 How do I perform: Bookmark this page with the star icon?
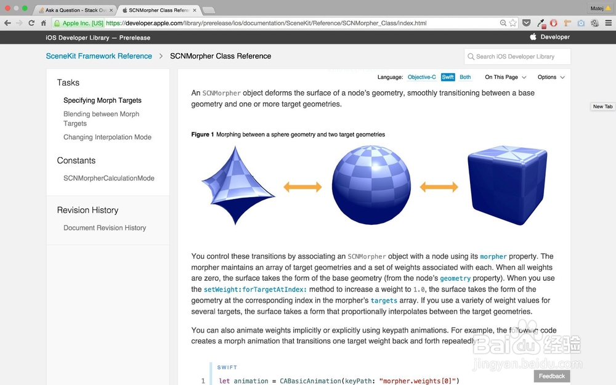tap(513, 23)
